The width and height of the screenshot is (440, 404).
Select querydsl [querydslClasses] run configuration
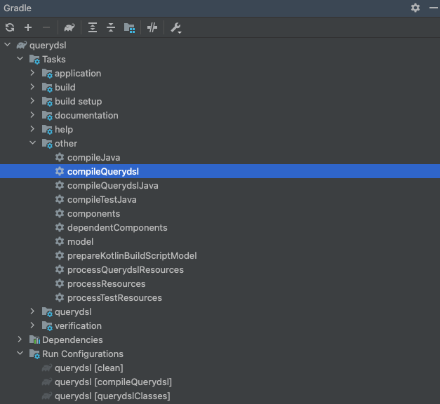(112, 396)
